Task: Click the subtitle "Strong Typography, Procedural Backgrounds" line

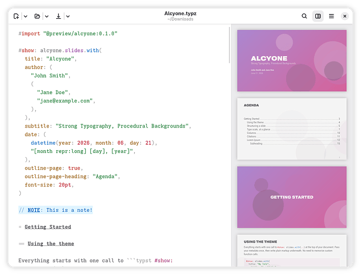Action: pos(108,126)
